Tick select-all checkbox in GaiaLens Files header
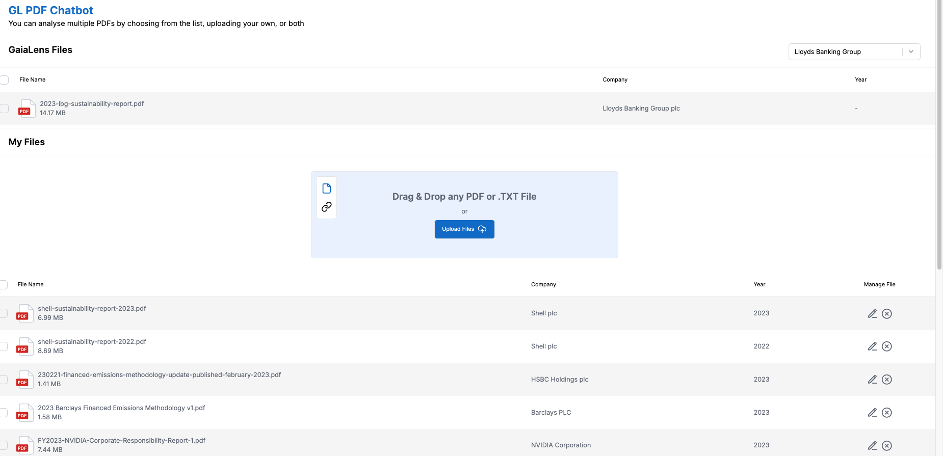Viewport: 943px width, 456px height. [4, 79]
